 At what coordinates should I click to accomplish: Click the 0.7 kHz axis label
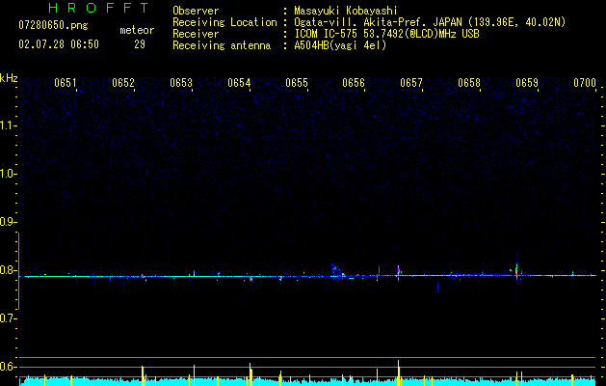point(8,318)
